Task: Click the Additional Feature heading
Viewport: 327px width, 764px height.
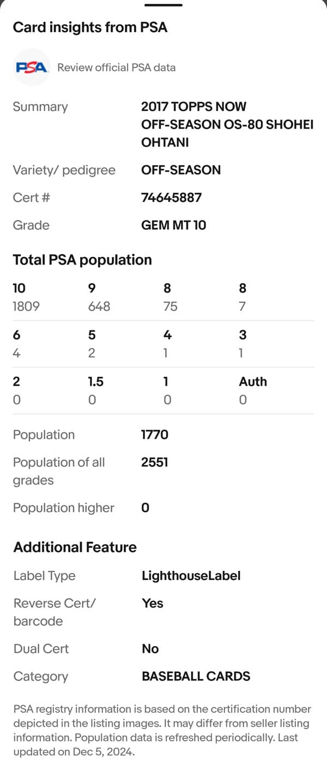Action: [x=75, y=547]
